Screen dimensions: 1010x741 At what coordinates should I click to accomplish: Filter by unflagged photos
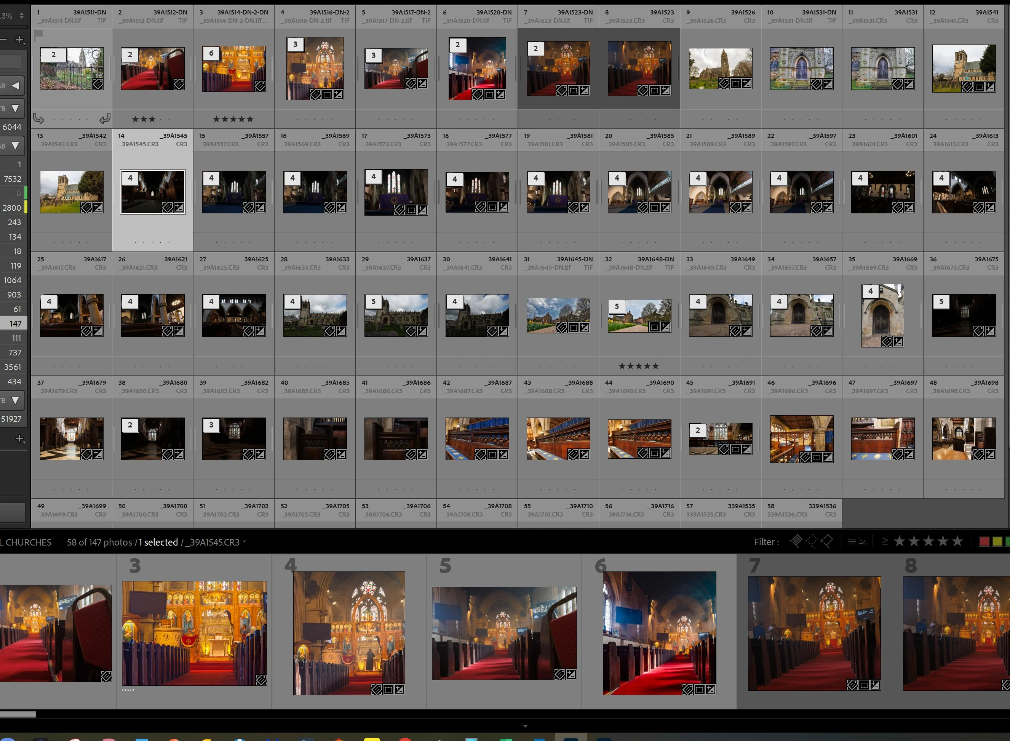tap(812, 541)
